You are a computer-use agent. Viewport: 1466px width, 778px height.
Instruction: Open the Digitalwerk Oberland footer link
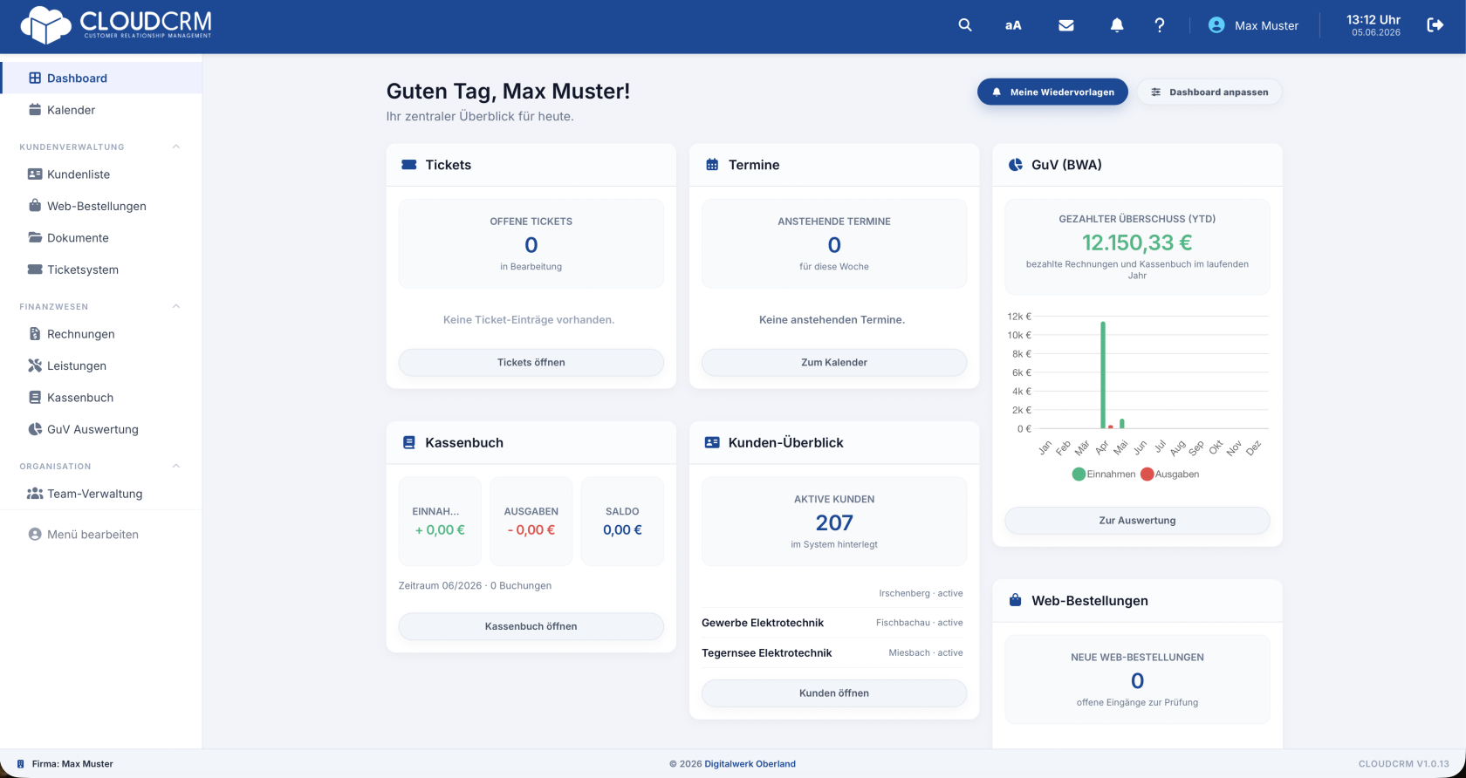pos(750,764)
